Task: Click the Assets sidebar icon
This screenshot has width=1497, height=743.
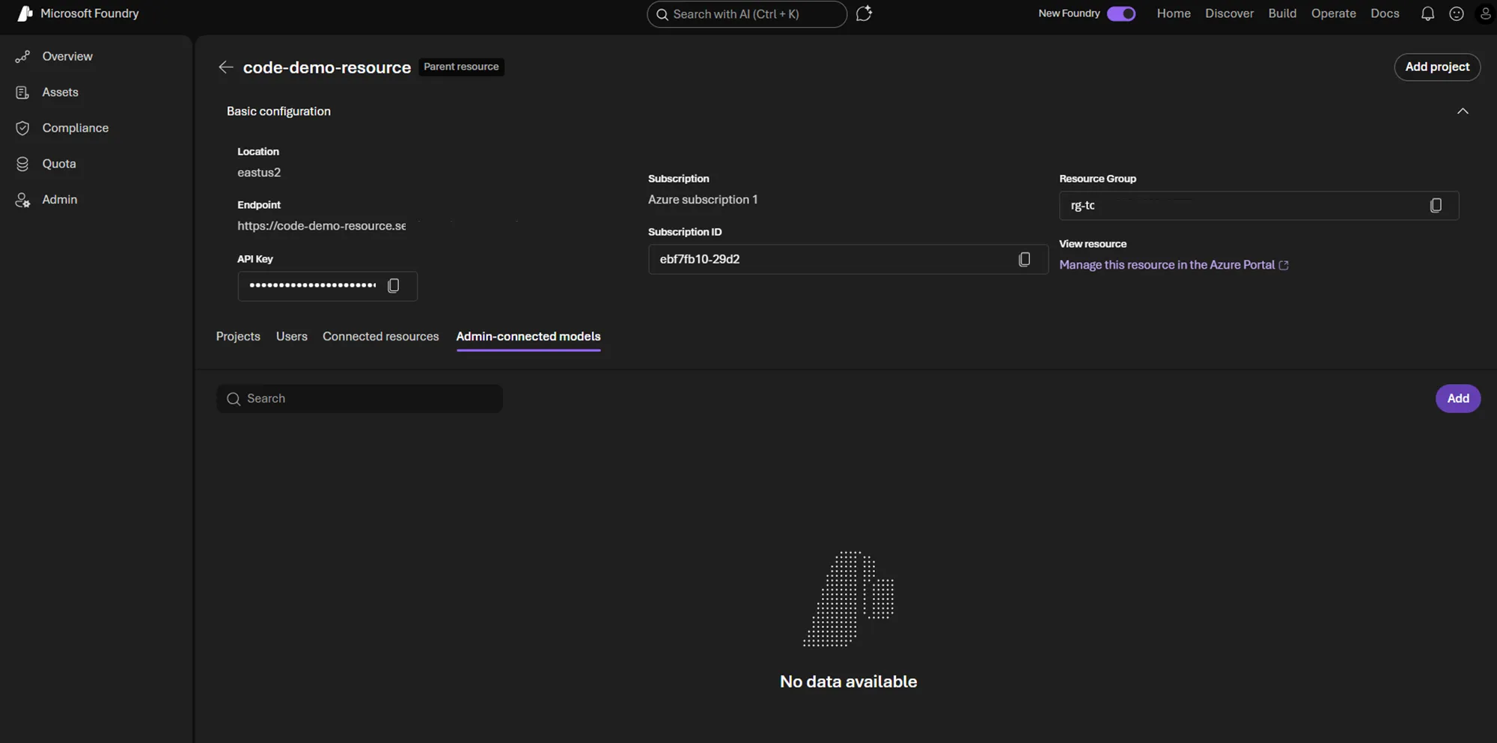Action: (x=22, y=92)
